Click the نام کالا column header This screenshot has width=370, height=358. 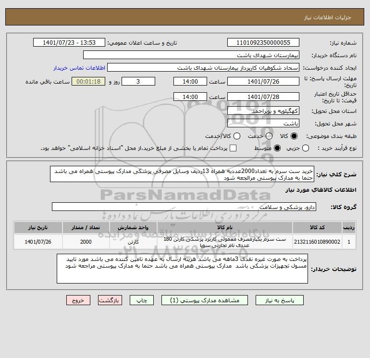225,227
